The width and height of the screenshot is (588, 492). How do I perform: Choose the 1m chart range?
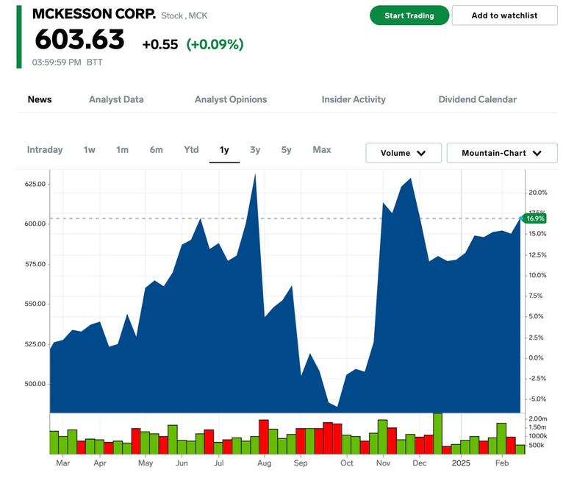(x=122, y=150)
